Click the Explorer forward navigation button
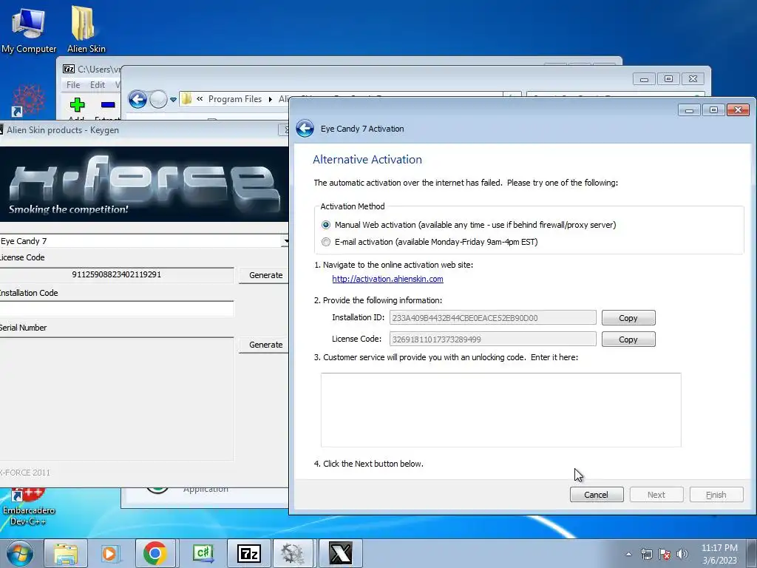The image size is (757, 568). pos(158,100)
